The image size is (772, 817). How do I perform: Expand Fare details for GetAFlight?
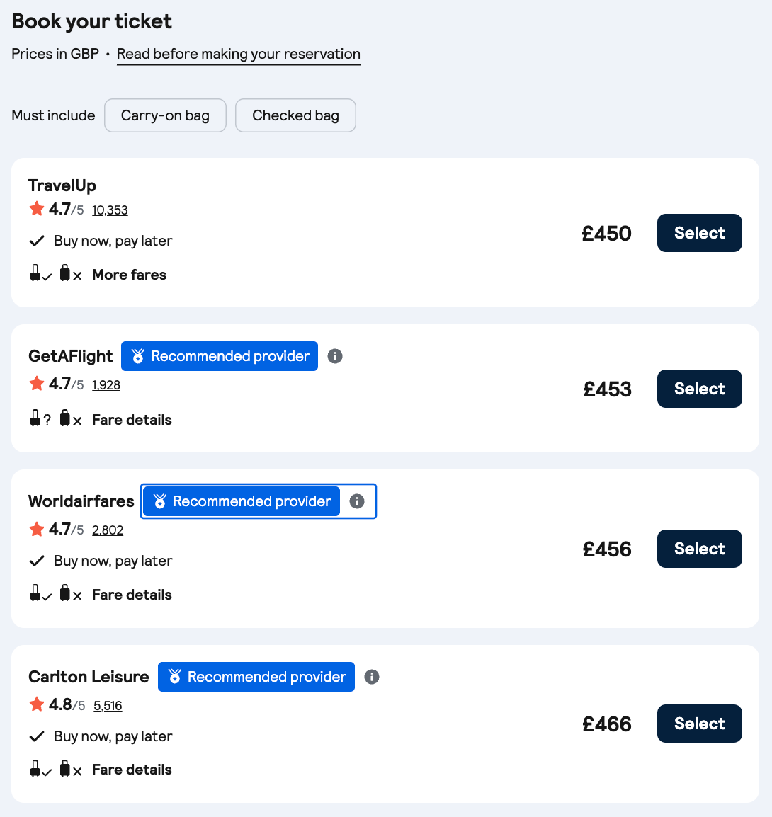coord(132,420)
